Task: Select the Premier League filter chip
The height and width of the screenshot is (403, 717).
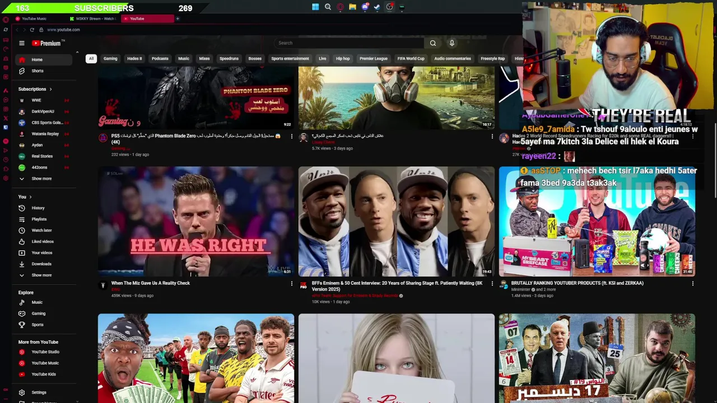Action: (x=374, y=58)
